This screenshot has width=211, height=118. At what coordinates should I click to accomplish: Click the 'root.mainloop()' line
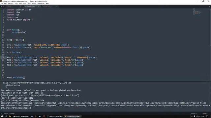pyautogui.click(x=16, y=78)
